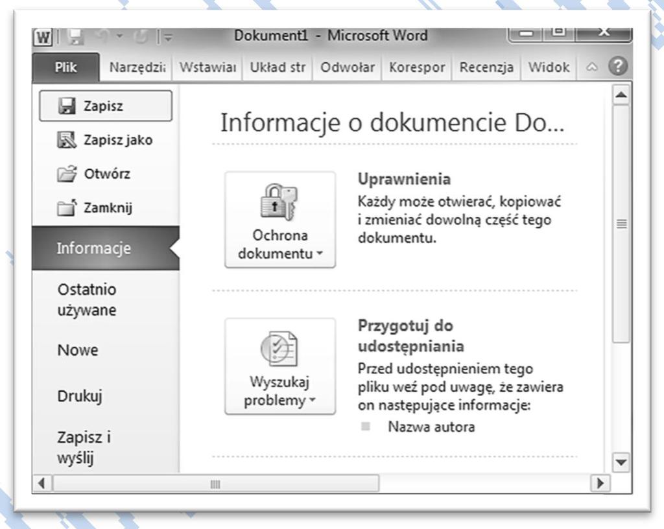
Task: Minimize the Word window
Action: pyautogui.click(x=527, y=34)
